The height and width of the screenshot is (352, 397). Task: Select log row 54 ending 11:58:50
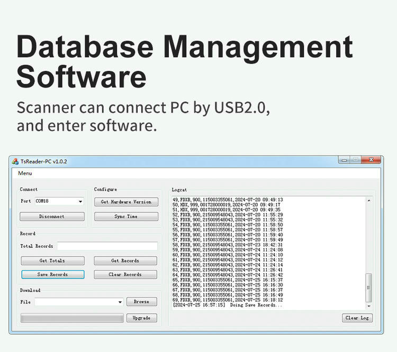pos(228,225)
